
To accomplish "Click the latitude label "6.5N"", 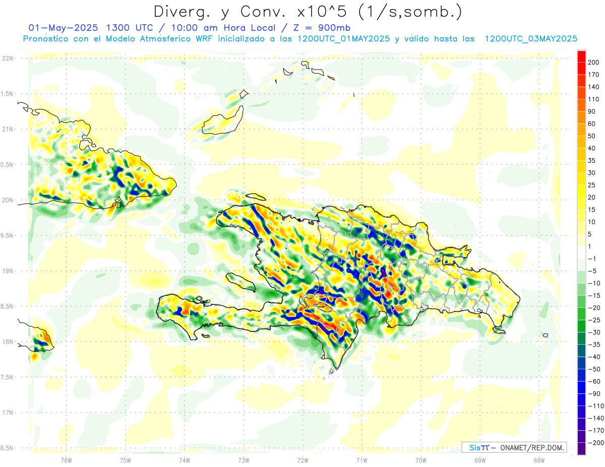I will click(x=7, y=448).
